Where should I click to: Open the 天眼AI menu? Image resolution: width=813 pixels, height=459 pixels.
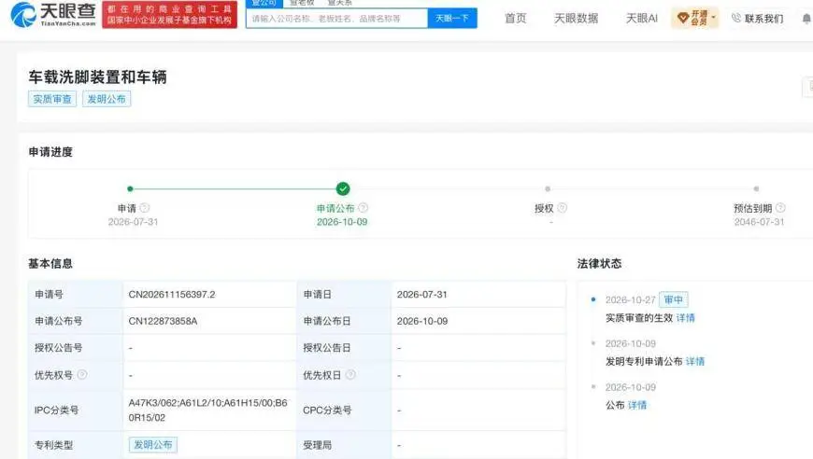pos(641,19)
